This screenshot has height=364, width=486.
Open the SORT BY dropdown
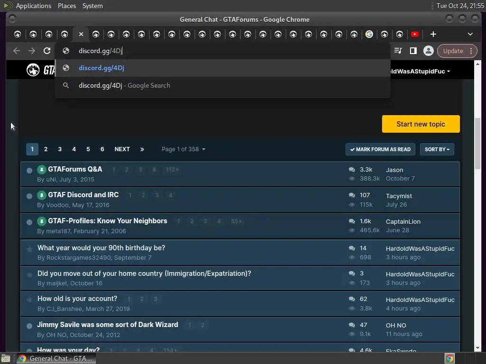(x=437, y=149)
